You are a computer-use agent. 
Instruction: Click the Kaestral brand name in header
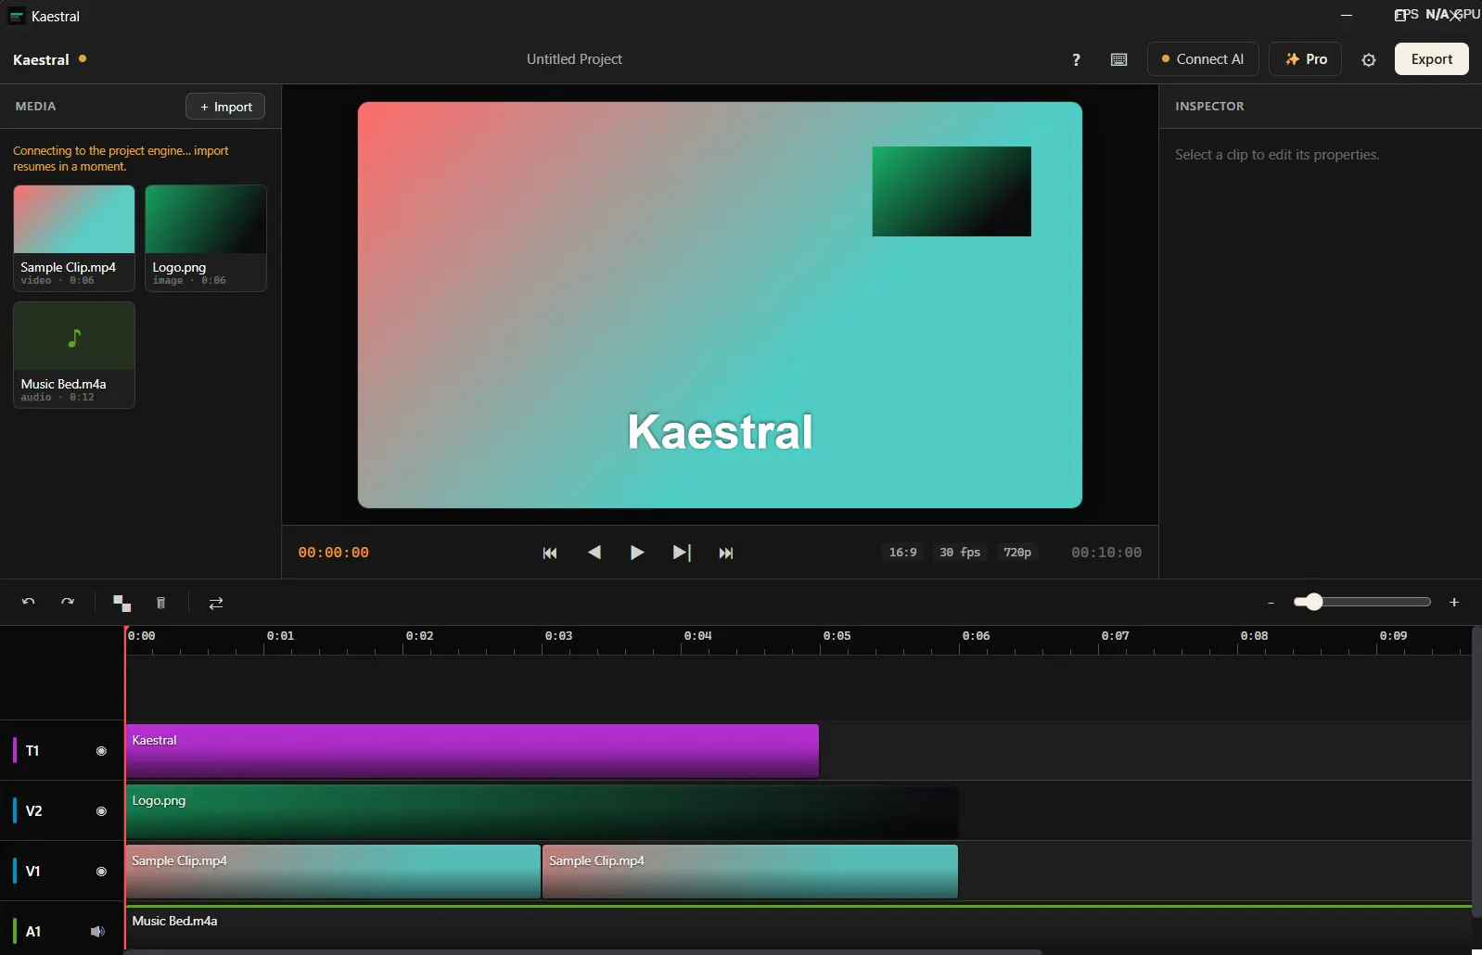click(41, 59)
